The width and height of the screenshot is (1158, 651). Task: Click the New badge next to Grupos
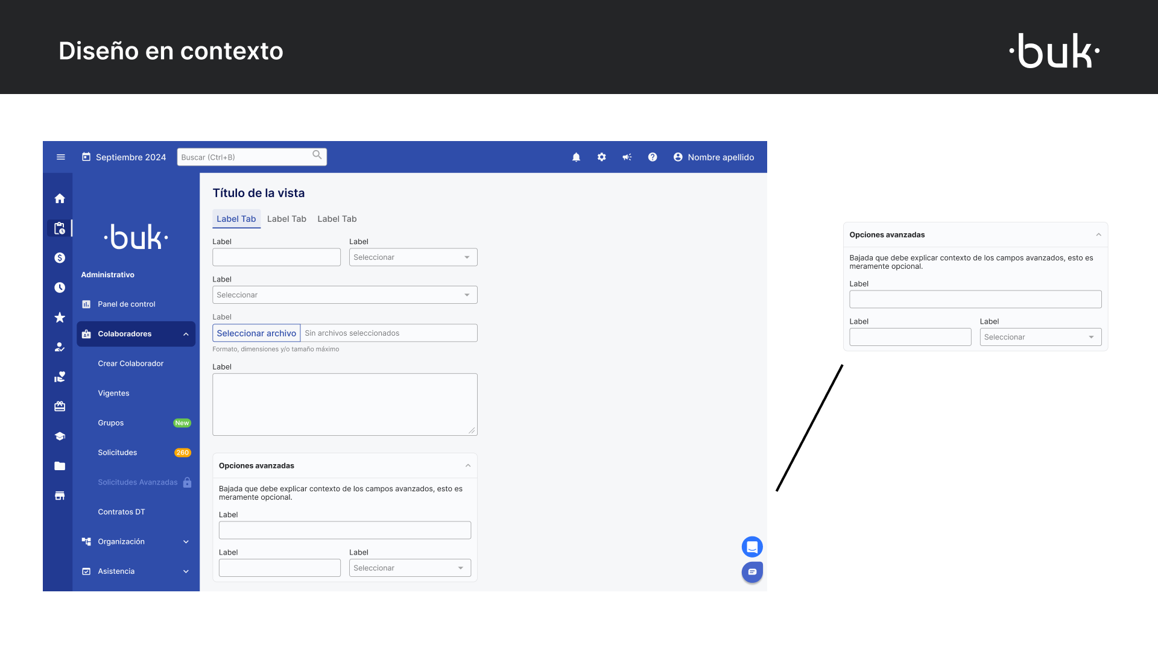(x=182, y=423)
